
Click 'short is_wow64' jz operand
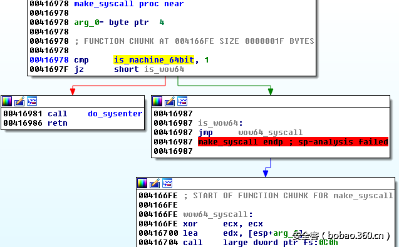click(149, 69)
